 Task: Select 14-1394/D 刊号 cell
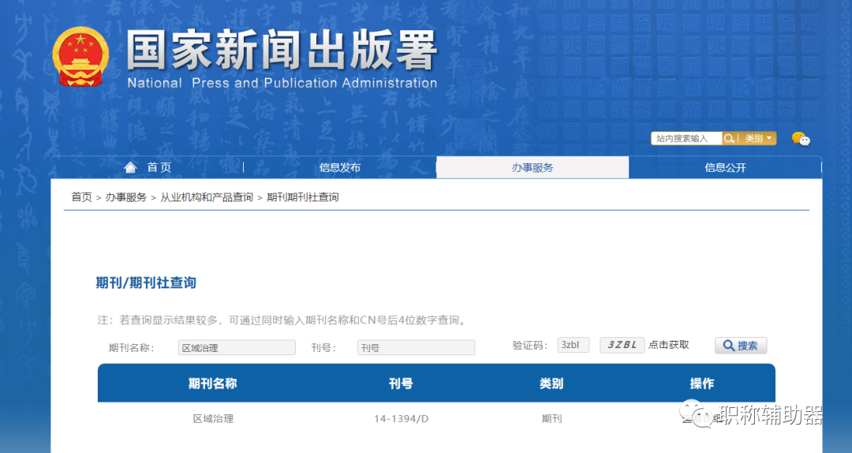point(401,419)
